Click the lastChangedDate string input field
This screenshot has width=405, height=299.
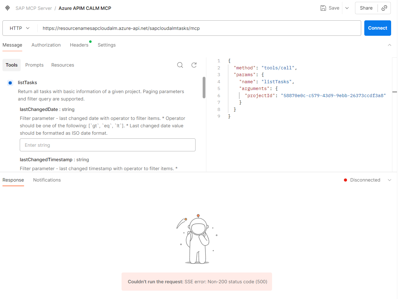(108, 145)
